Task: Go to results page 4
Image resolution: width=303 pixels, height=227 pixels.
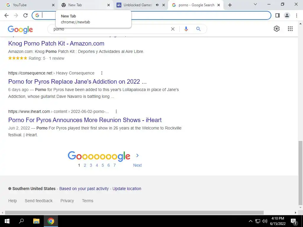Action: pyautogui.click(x=97, y=165)
